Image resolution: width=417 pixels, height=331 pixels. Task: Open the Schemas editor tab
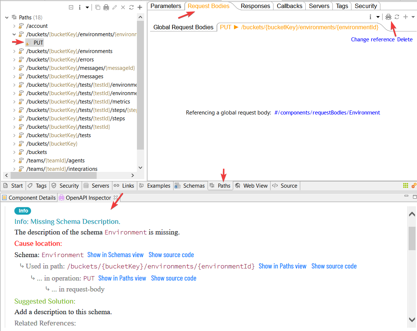click(x=190, y=186)
